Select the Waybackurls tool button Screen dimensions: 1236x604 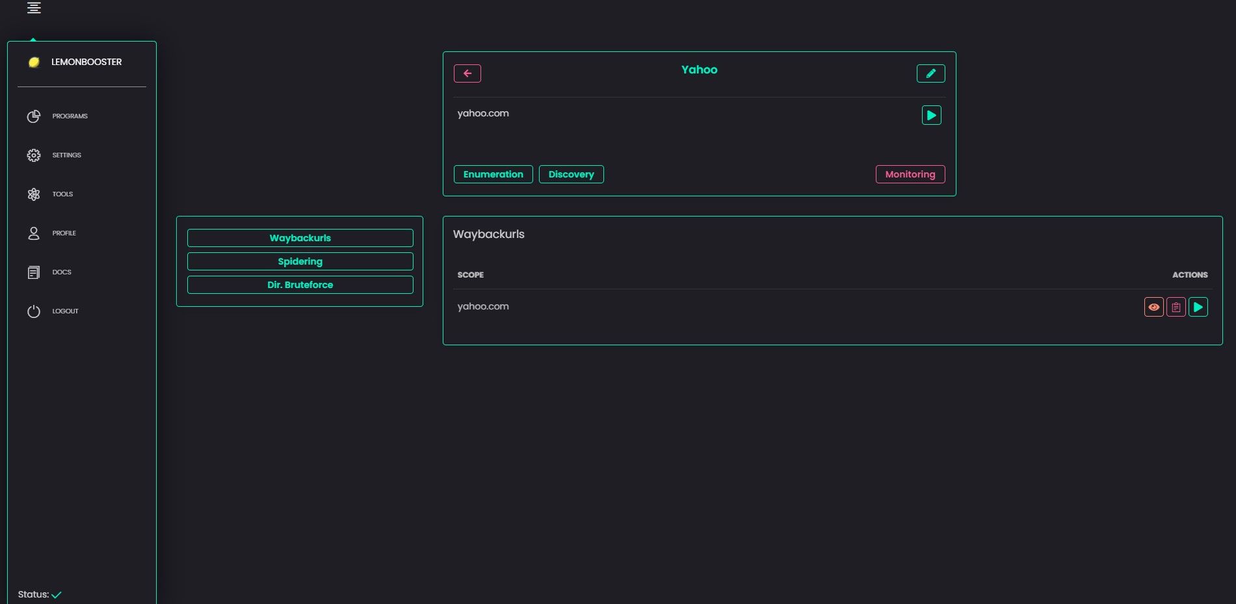(300, 238)
